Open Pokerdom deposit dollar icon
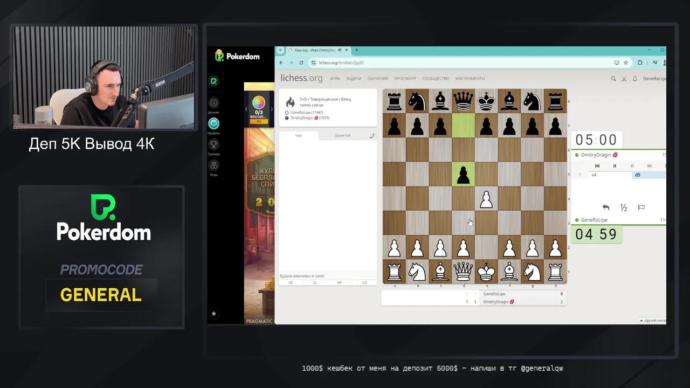 [214, 103]
